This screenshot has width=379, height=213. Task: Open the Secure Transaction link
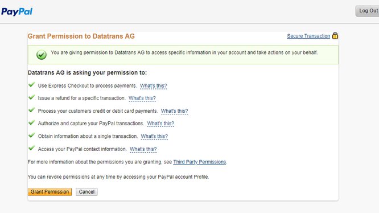308,36
